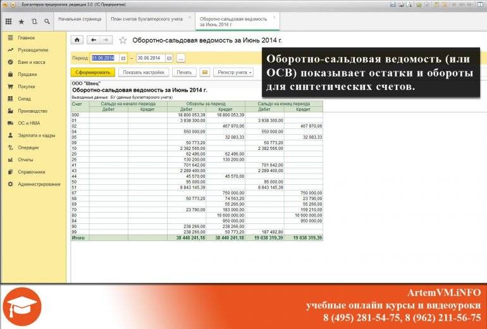The width and height of the screenshot is (487, 329).
Task: Click the cell with value 183 000,00
Action: pos(226,209)
